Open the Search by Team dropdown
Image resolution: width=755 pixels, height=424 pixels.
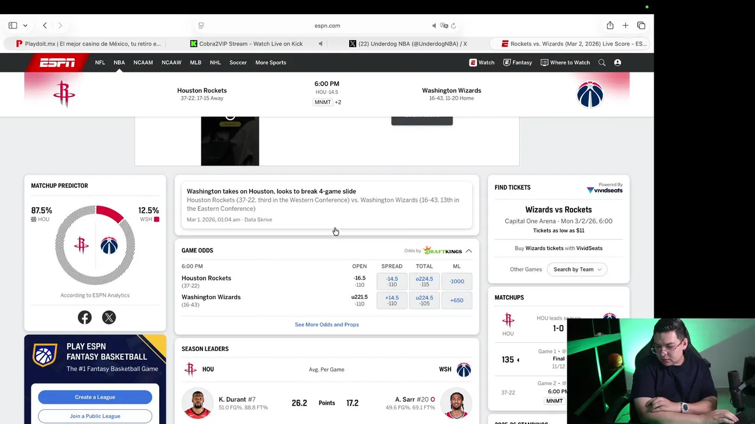(577, 269)
